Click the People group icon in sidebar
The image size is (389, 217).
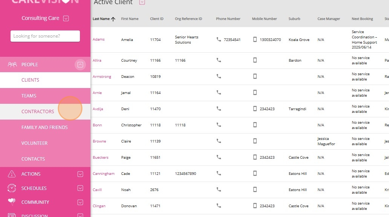point(12,65)
